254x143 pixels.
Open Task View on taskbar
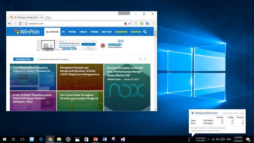pos(22,139)
